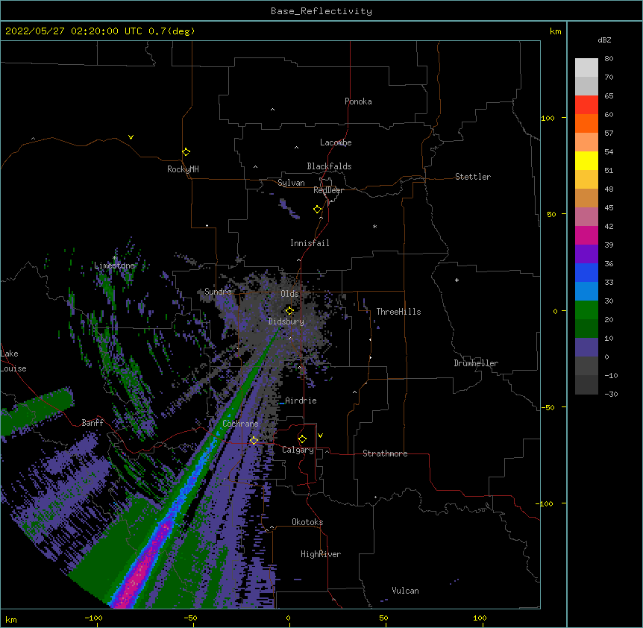Image resolution: width=643 pixels, height=628 pixels.
Task: Click the Blackfalds city label
Action: click(329, 166)
